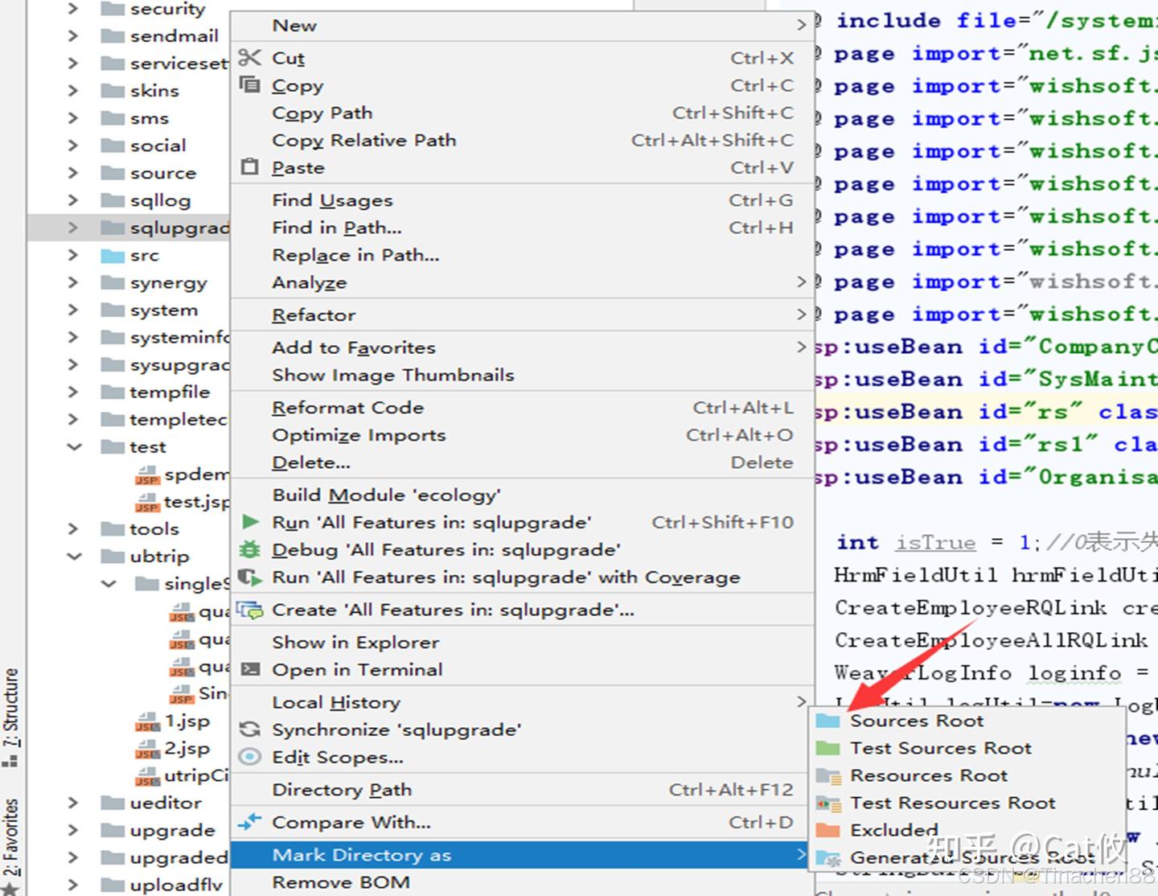Select the test.jsp file in tree
The height and width of the screenshot is (896, 1158).
click(x=196, y=502)
